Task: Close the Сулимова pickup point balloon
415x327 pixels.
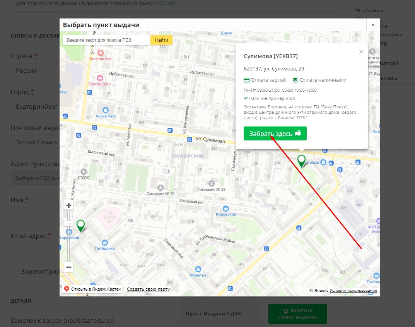Action: click(x=361, y=51)
